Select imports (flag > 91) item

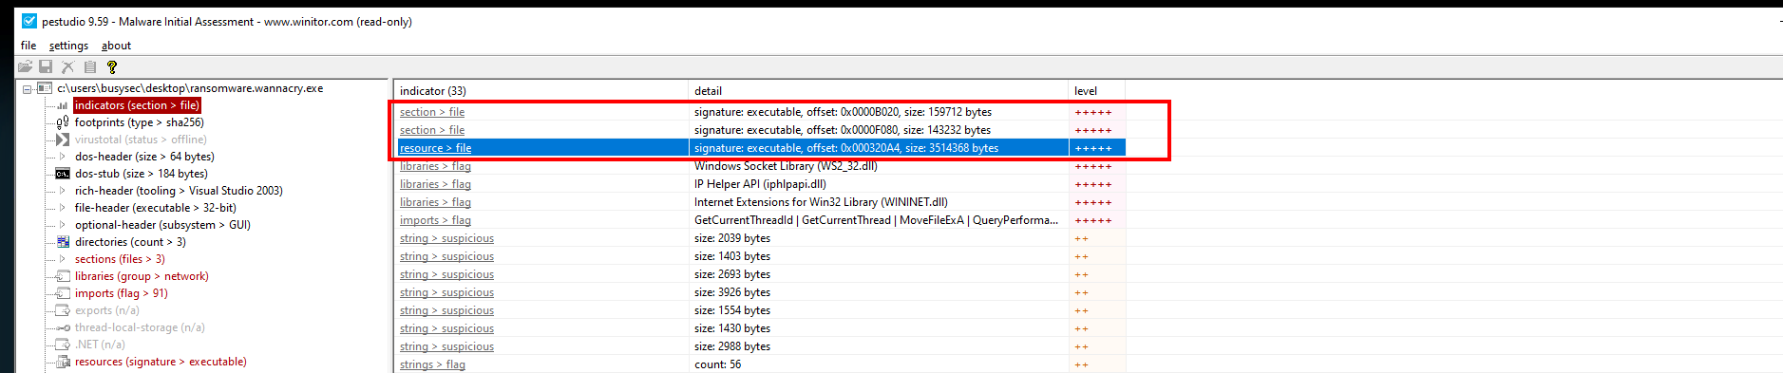click(x=121, y=293)
